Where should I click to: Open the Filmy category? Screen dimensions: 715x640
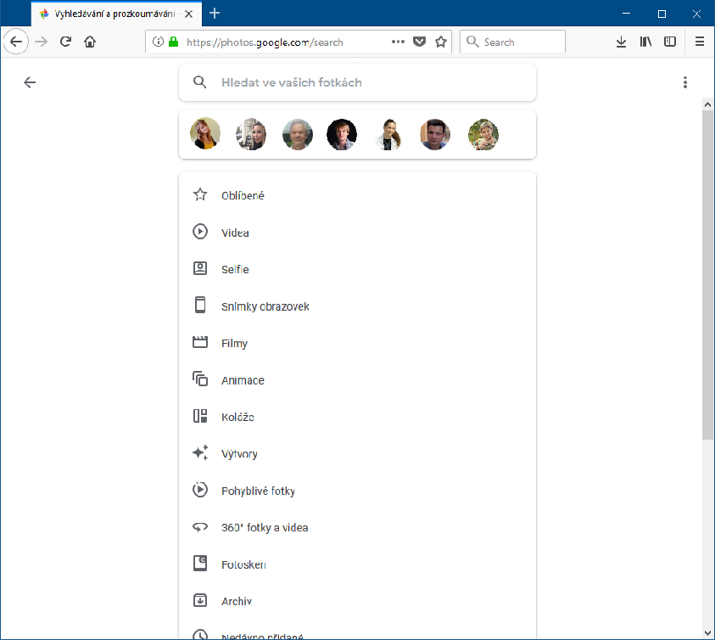click(x=234, y=343)
